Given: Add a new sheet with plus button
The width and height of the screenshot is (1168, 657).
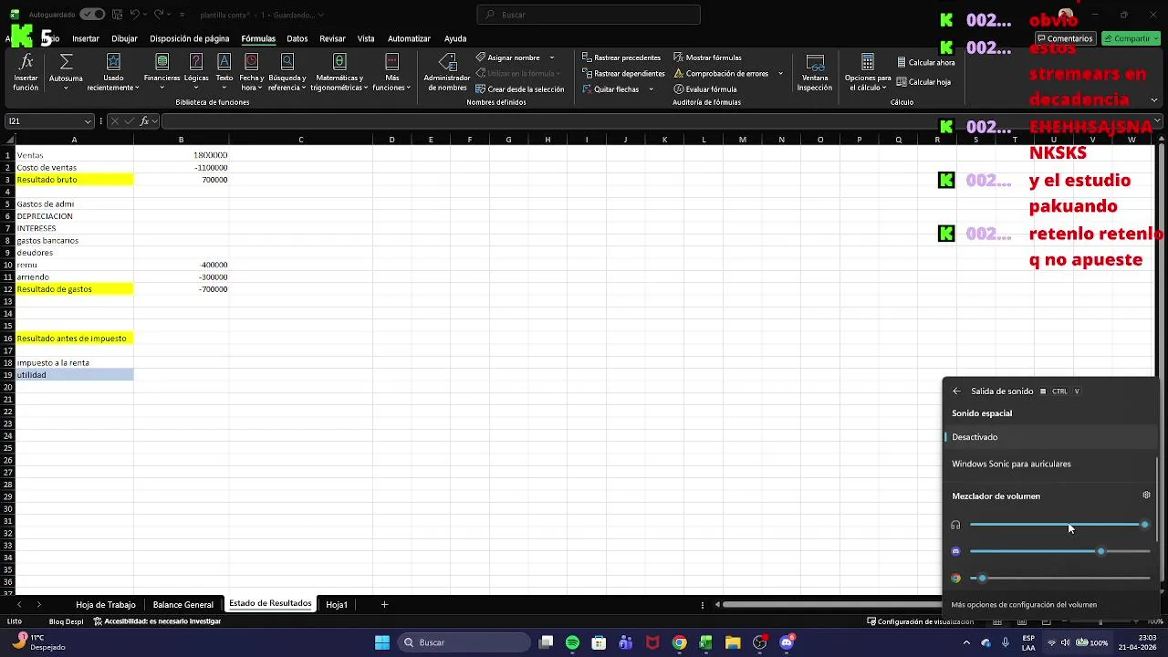Looking at the screenshot, I should click(x=384, y=604).
